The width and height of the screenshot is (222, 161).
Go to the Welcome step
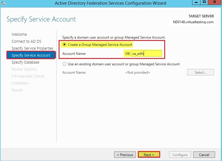coord(19,35)
